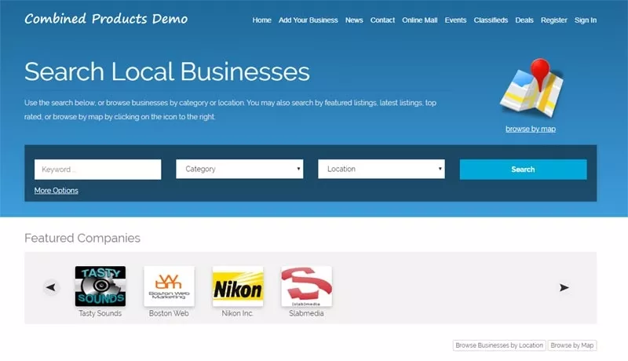This screenshot has height=361, width=628.
Task: Click the map pin browse icon
Action: click(x=530, y=88)
